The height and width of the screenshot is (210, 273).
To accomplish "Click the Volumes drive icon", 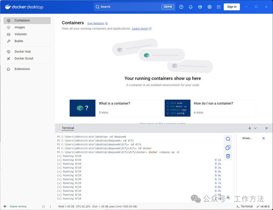I will pos(9,34).
